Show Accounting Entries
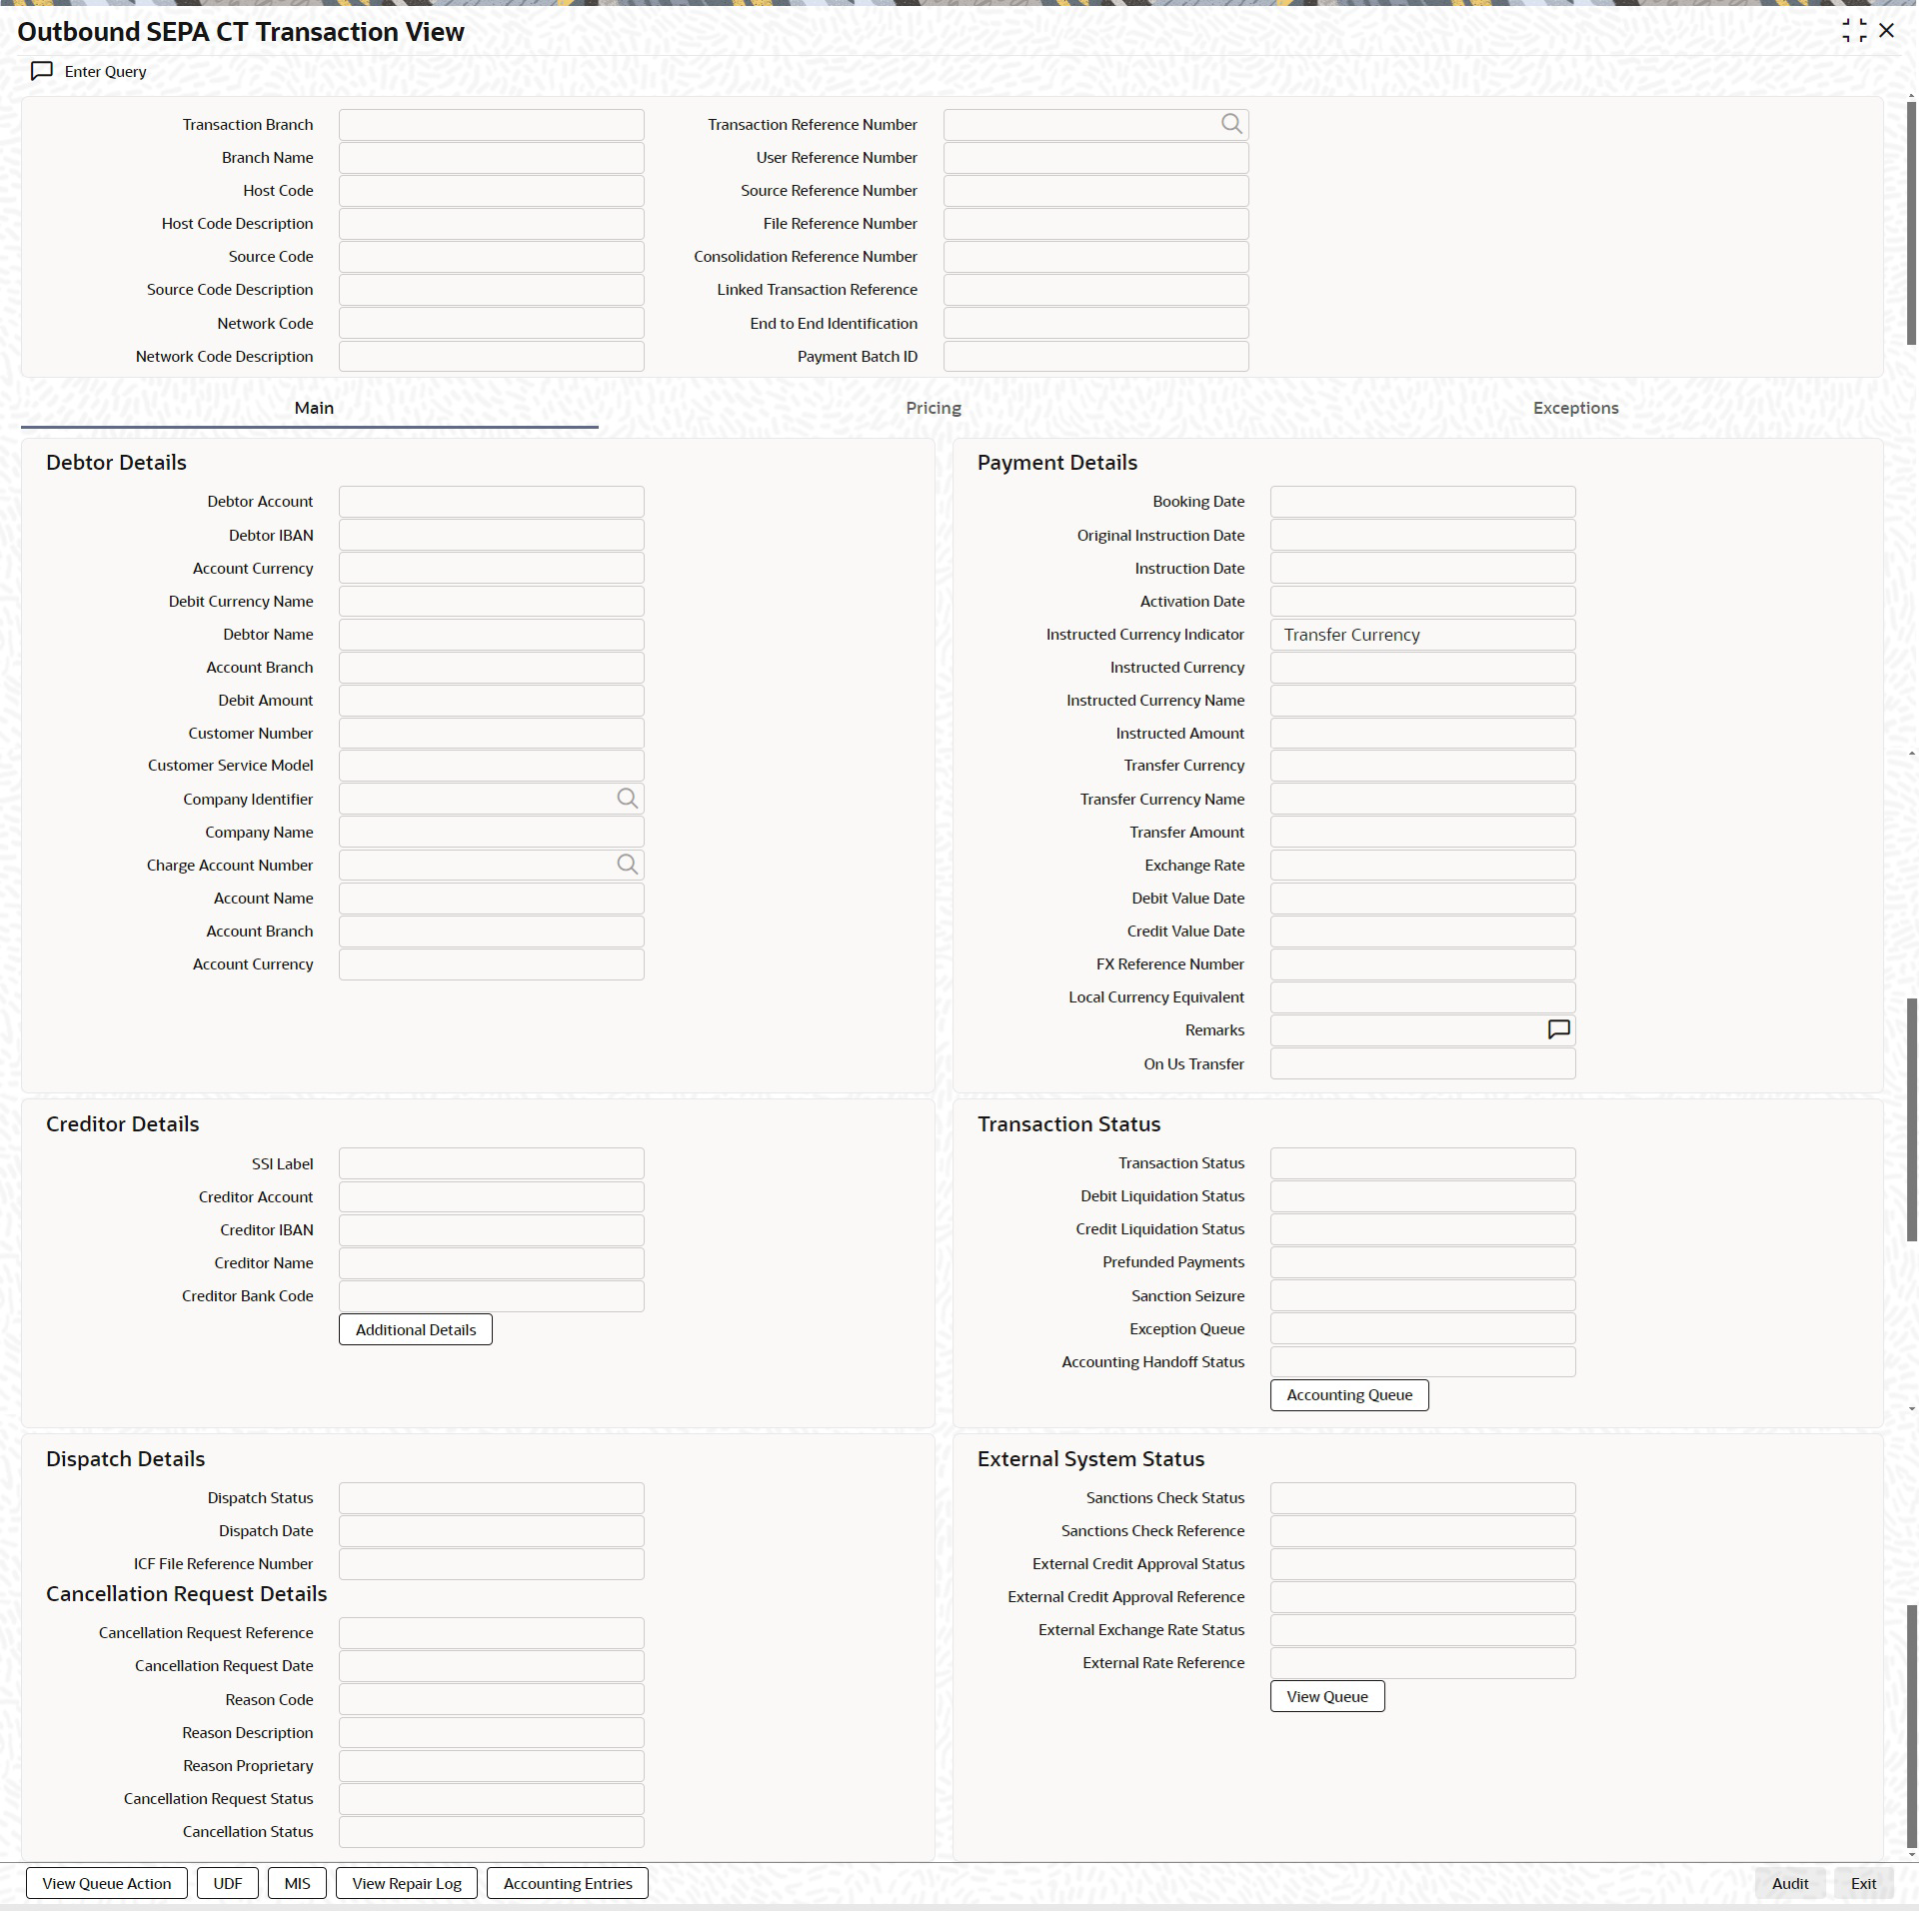Image resolution: width=1919 pixels, height=1911 pixels. [x=568, y=1883]
